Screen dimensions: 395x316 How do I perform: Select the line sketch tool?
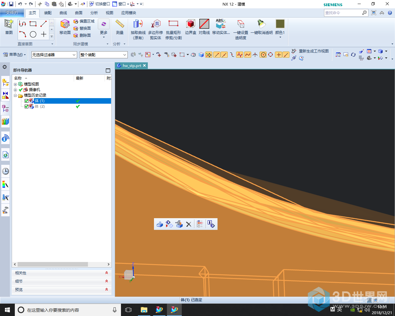click(x=44, y=24)
